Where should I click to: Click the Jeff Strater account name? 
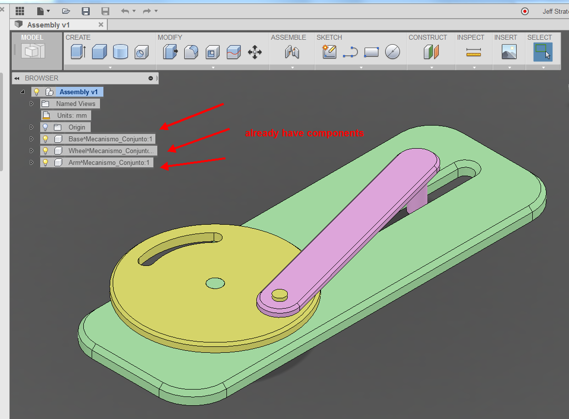tap(556, 11)
